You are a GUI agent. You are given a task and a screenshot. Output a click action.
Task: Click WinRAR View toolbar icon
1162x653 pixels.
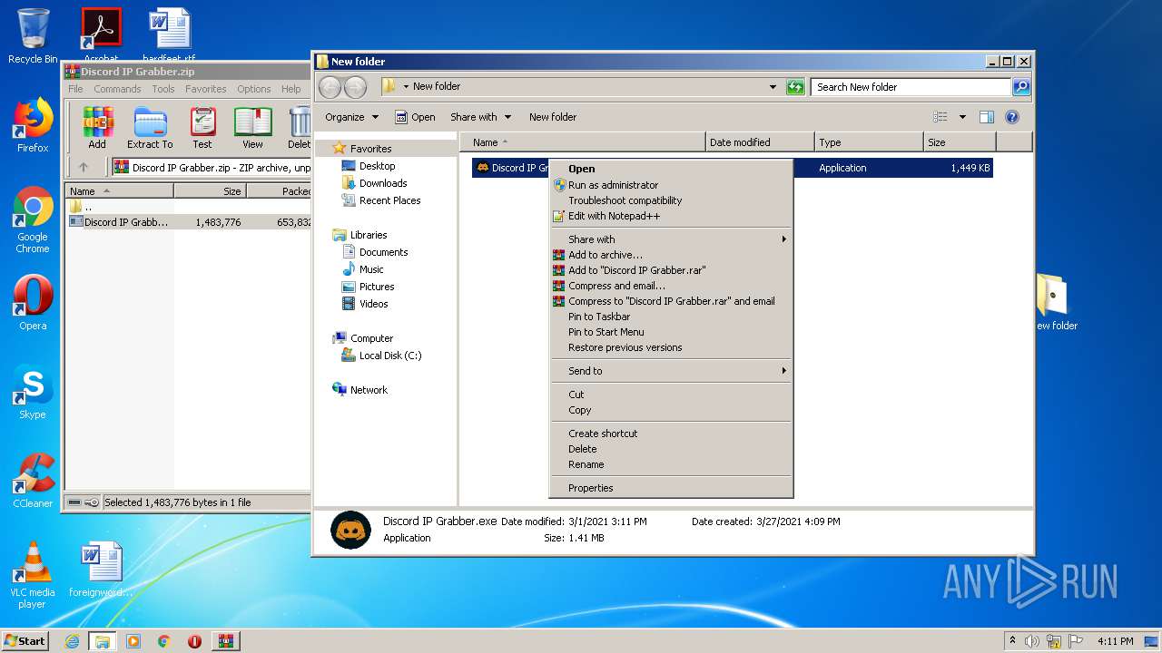252,128
